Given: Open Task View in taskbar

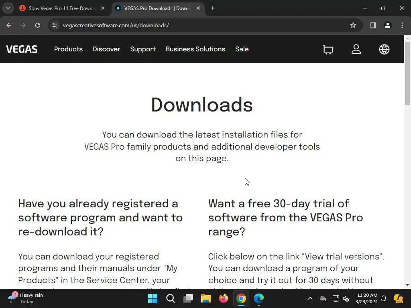Looking at the screenshot, I should tap(188, 298).
